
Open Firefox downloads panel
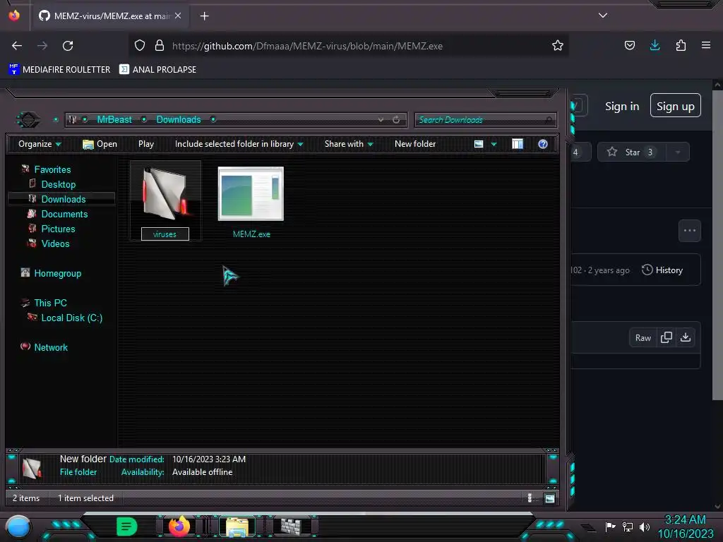point(655,45)
